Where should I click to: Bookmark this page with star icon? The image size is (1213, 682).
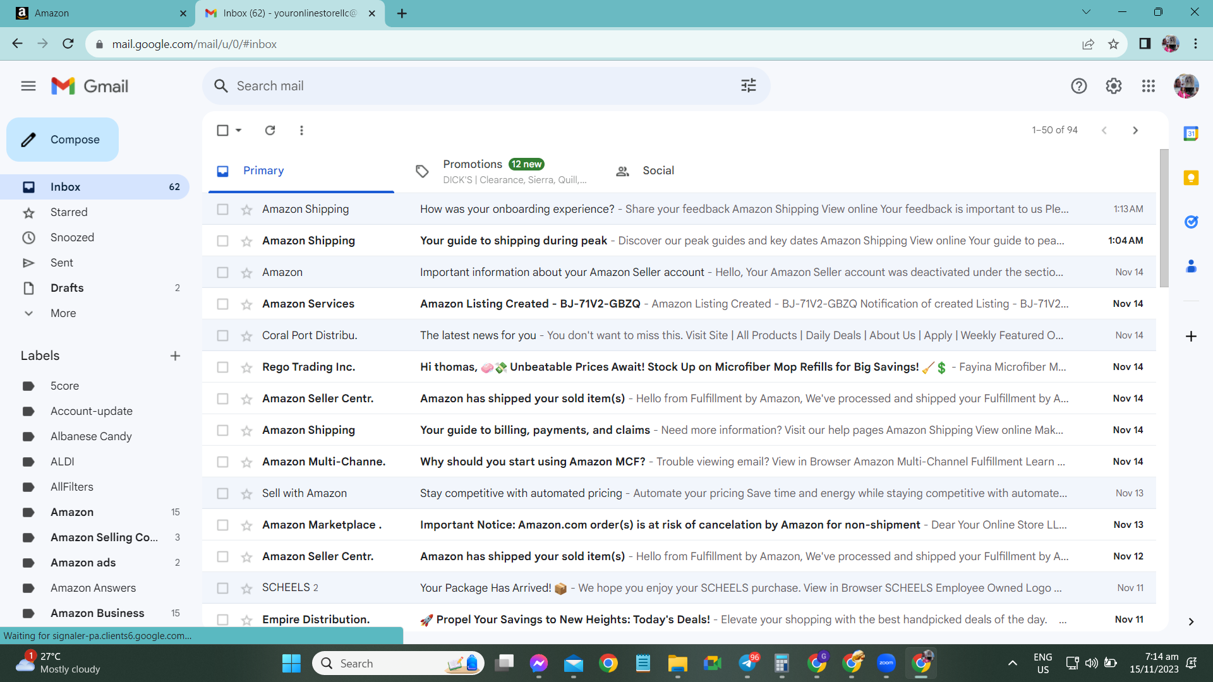[x=1113, y=44]
